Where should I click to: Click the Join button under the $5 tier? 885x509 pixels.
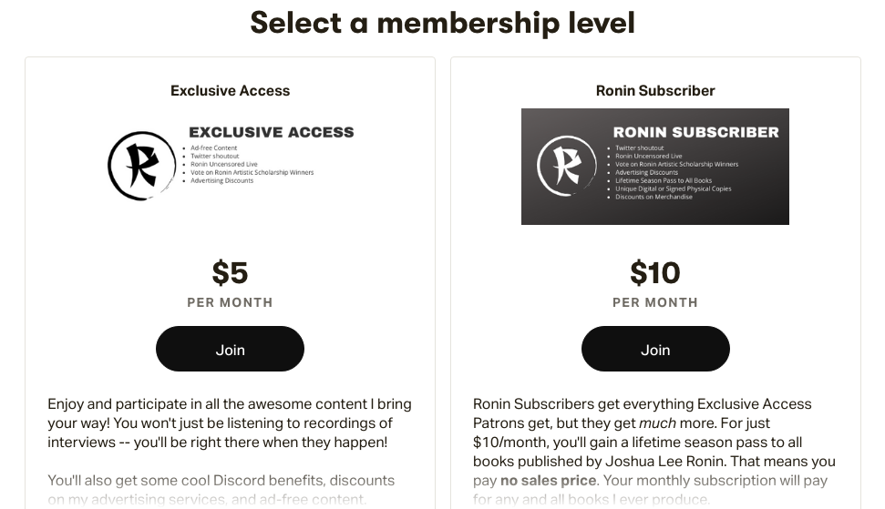tap(230, 349)
